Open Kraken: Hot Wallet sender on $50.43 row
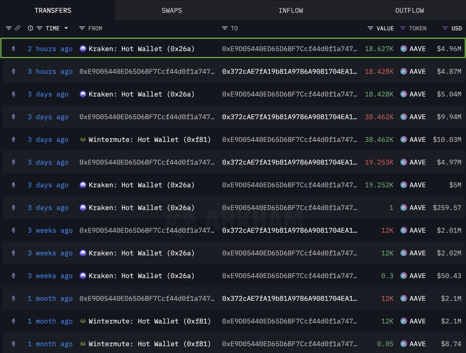 pos(141,276)
